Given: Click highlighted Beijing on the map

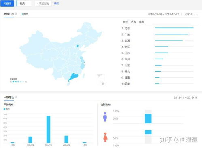Looking at the screenshot, I should 77,46.
